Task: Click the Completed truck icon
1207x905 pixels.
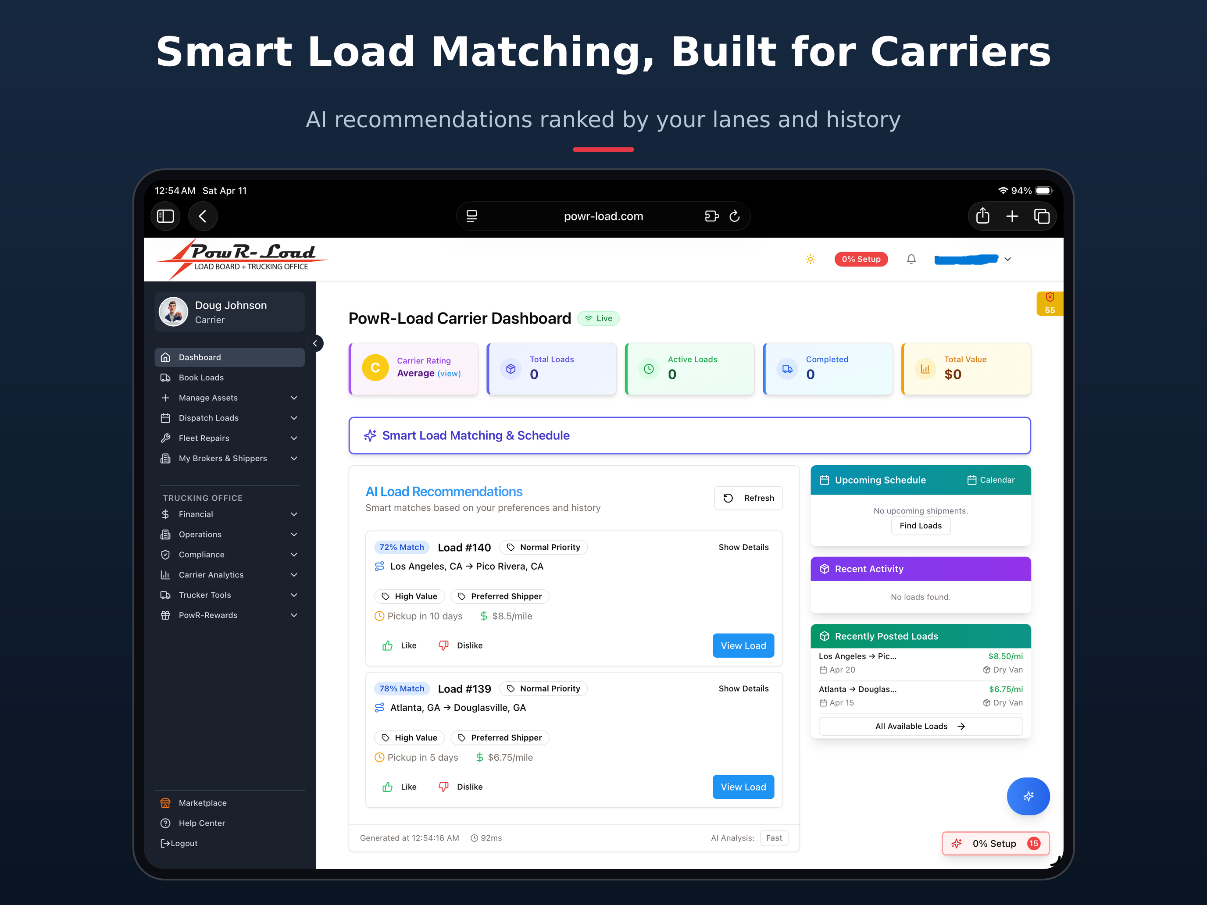Action: (x=787, y=369)
